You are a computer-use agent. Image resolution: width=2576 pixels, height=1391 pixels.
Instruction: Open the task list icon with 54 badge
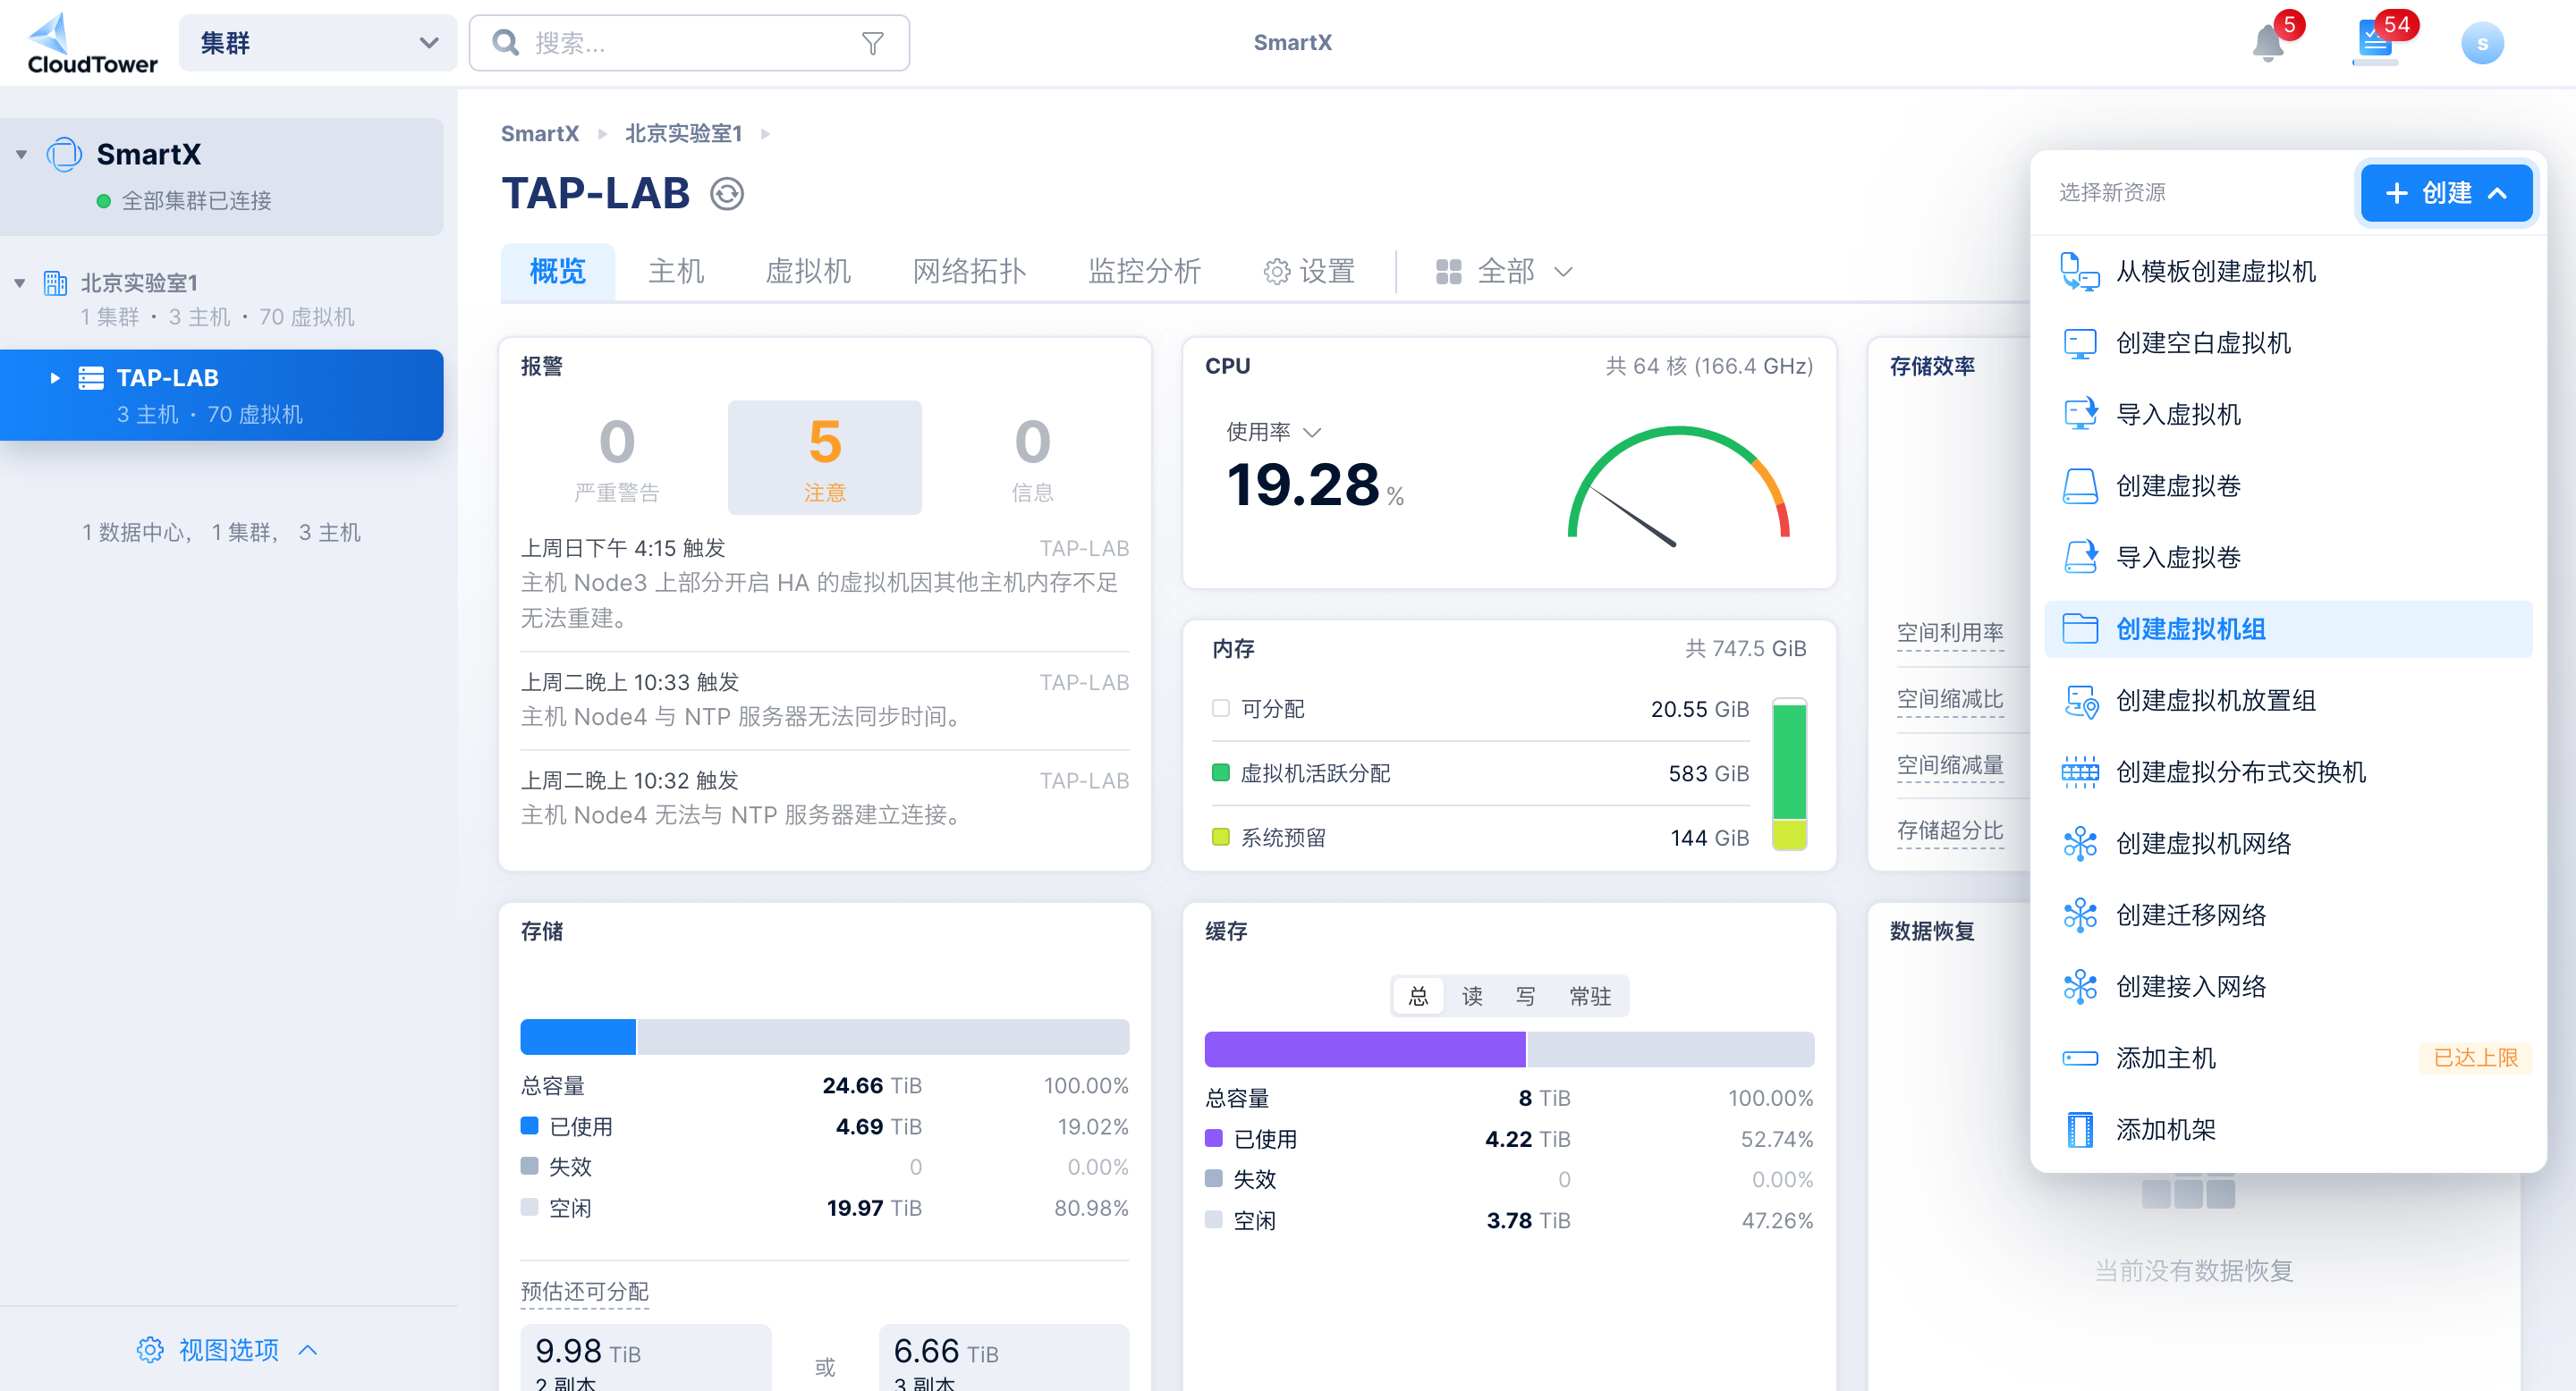2375,43
